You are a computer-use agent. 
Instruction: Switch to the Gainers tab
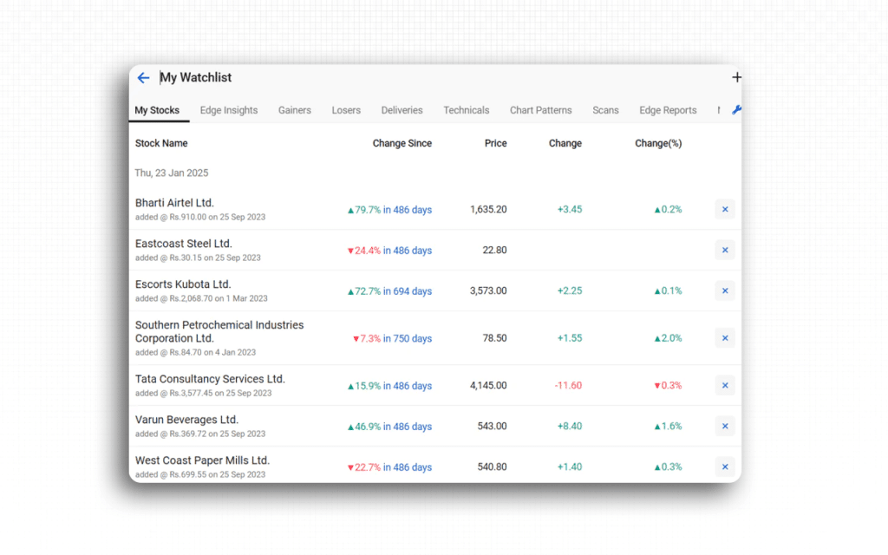(295, 110)
